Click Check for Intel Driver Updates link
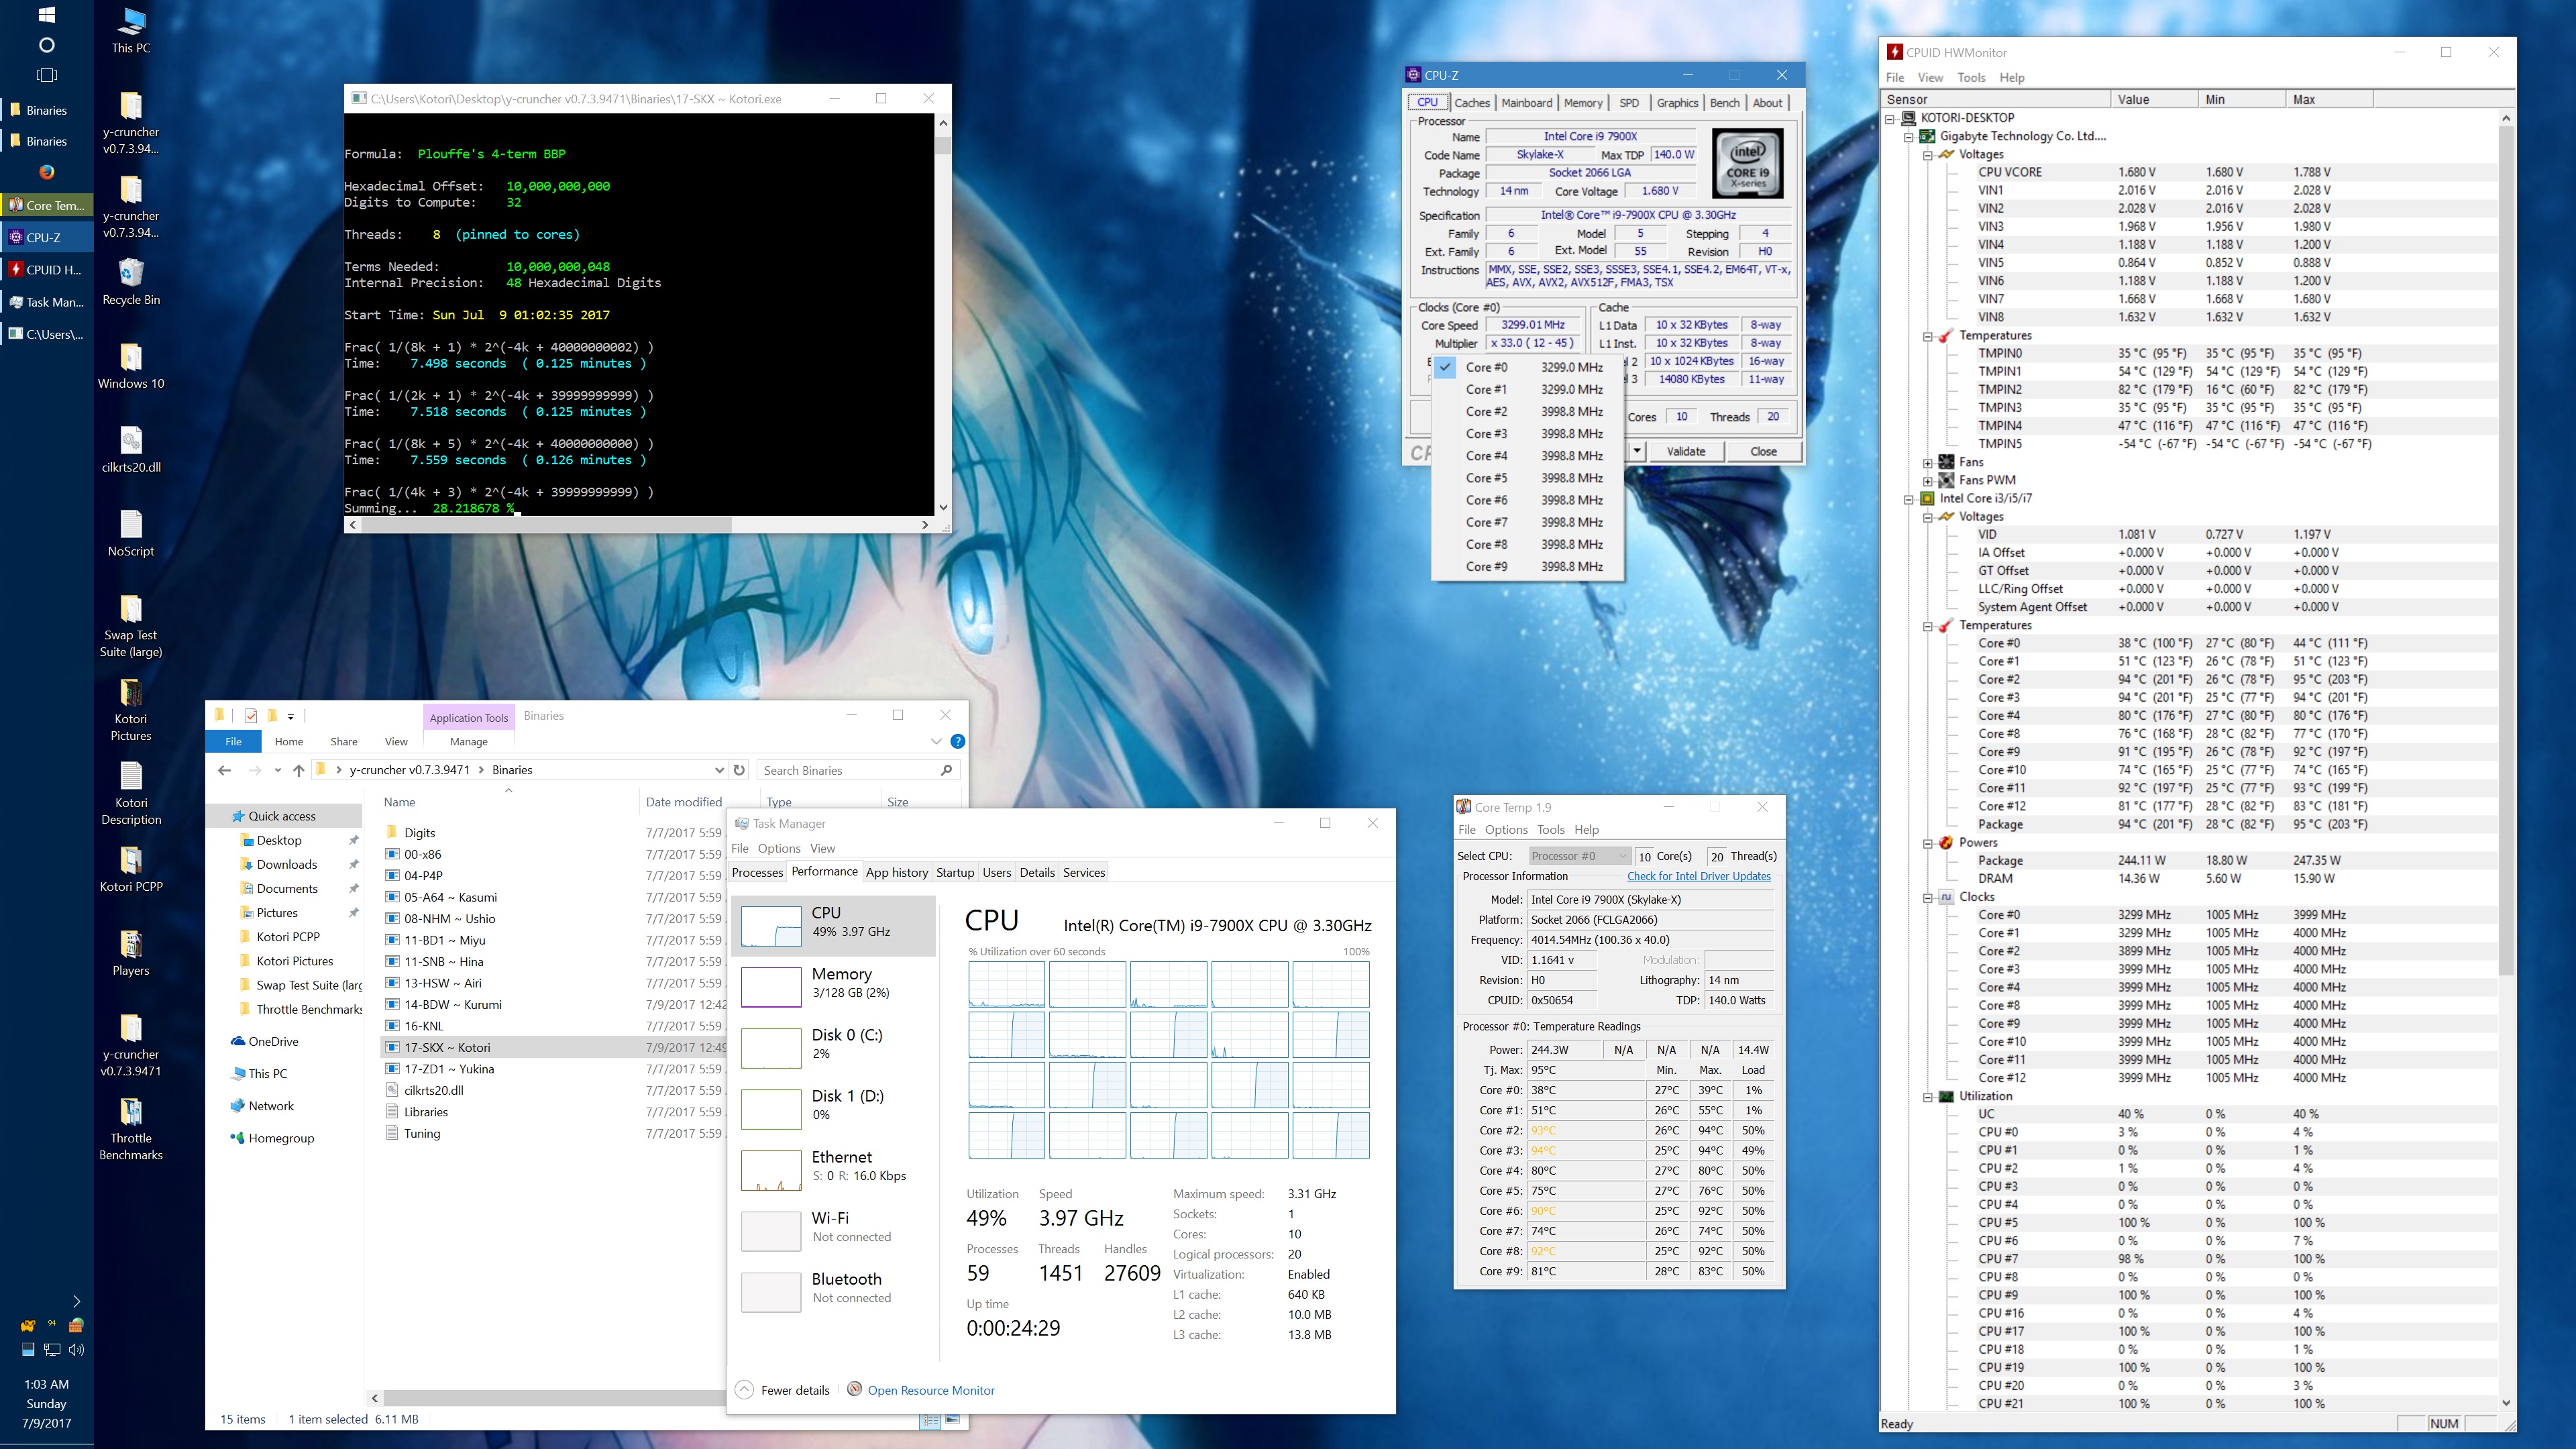The width and height of the screenshot is (2576, 1449). point(1698,876)
